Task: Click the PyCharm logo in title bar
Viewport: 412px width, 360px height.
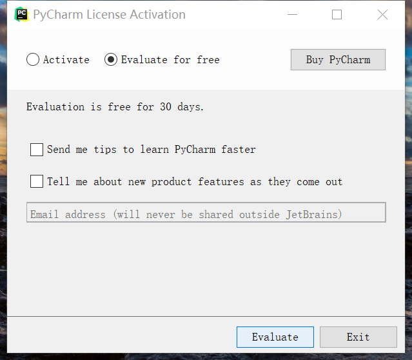Action: [22, 14]
